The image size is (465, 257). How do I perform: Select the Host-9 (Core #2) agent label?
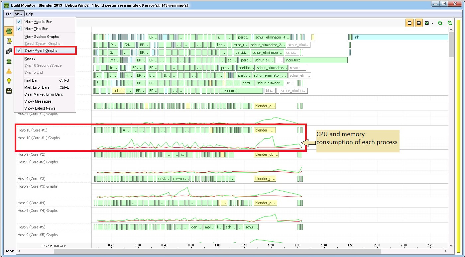point(32,154)
